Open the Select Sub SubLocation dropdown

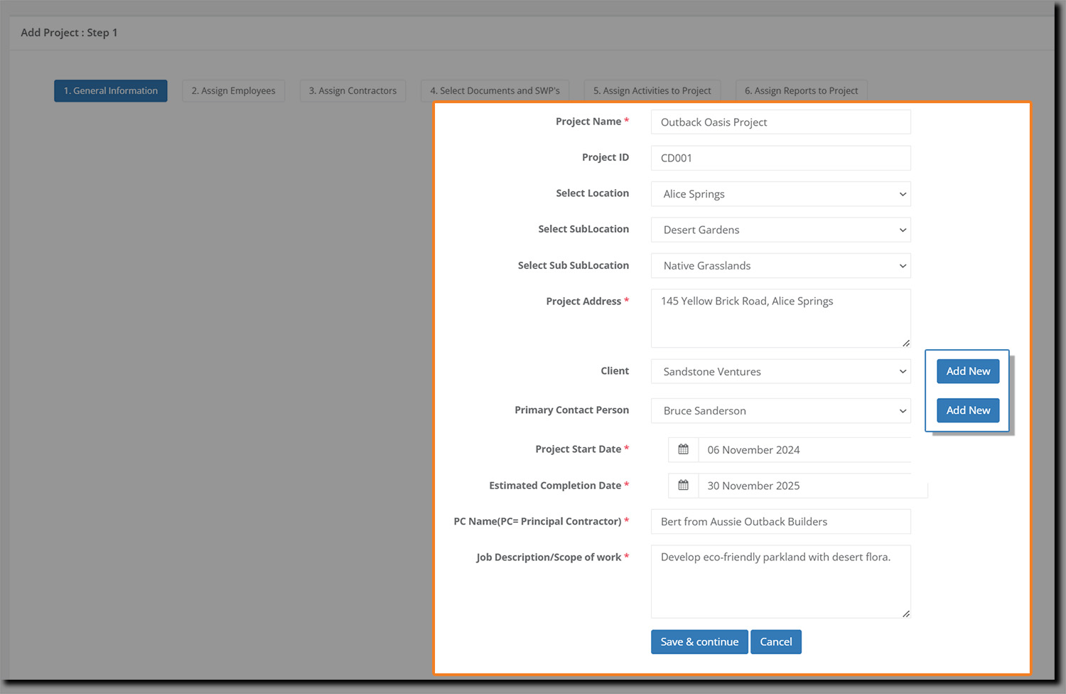coord(780,265)
